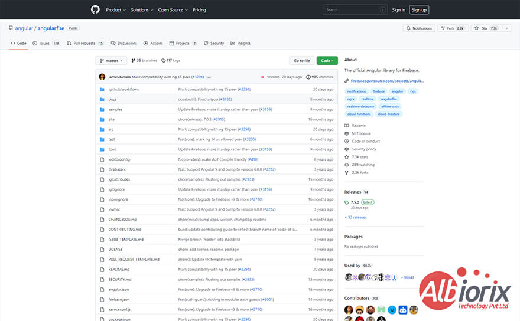
Task: Open the Product menu in header
Action: pyautogui.click(x=115, y=10)
